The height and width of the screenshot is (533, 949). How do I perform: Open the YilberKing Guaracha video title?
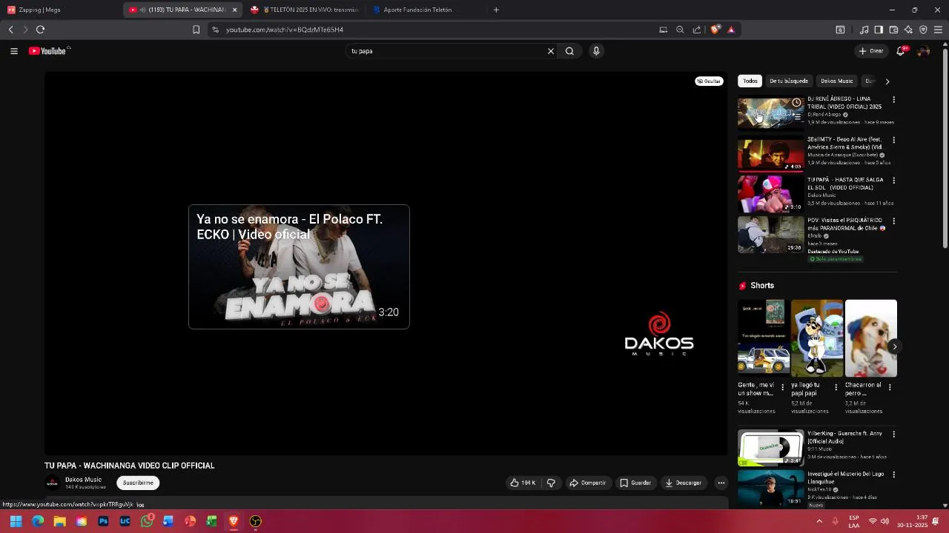point(845,438)
